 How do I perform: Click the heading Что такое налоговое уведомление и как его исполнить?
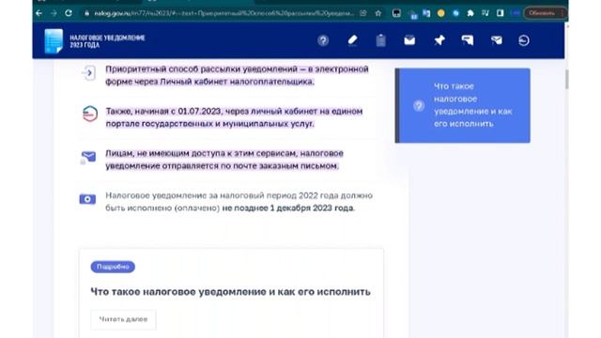point(230,292)
